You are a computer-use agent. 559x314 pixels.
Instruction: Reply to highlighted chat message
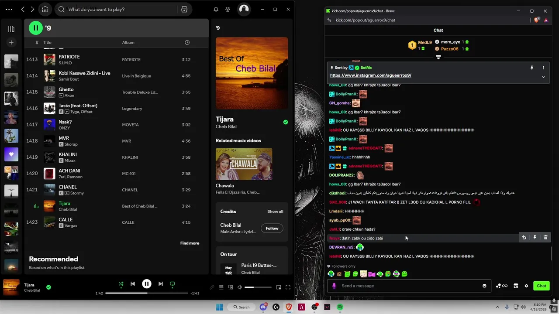pos(524,238)
